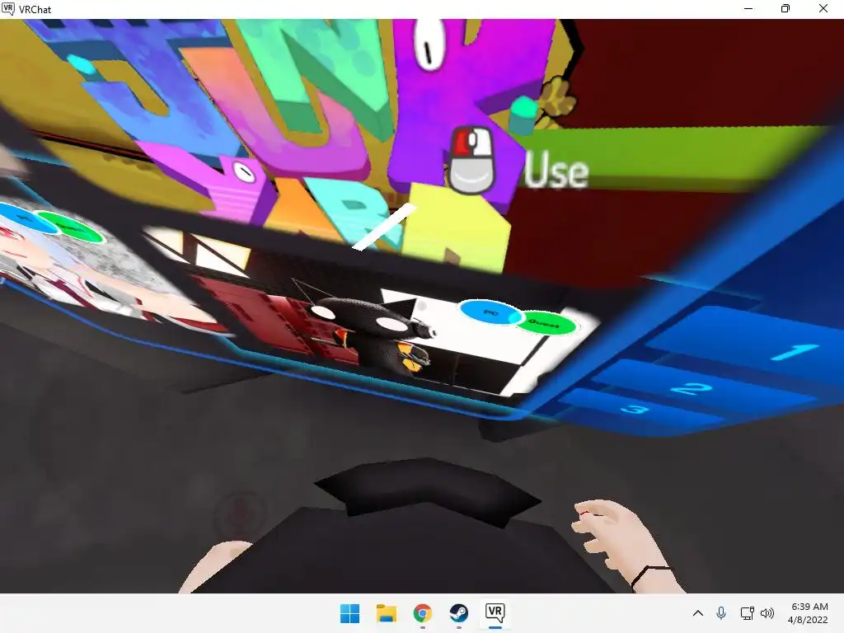The image size is (844, 633).
Task: Open File Explorer from the taskbar
Action: pyautogui.click(x=386, y=613)
